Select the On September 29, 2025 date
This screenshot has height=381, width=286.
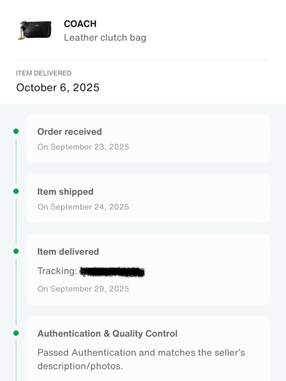(x=83, y=289)
